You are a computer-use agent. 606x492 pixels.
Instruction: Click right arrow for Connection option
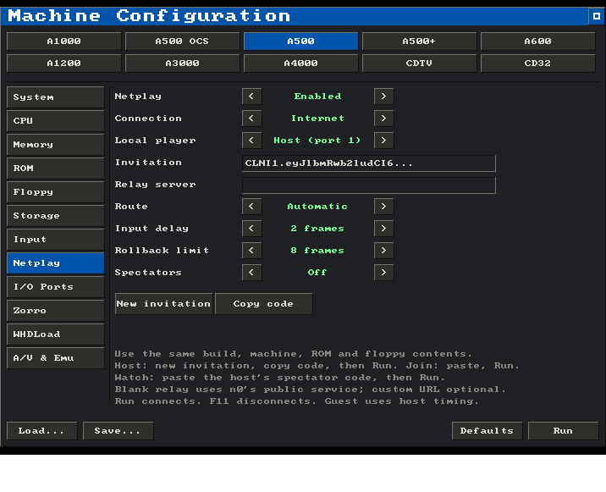383,119
